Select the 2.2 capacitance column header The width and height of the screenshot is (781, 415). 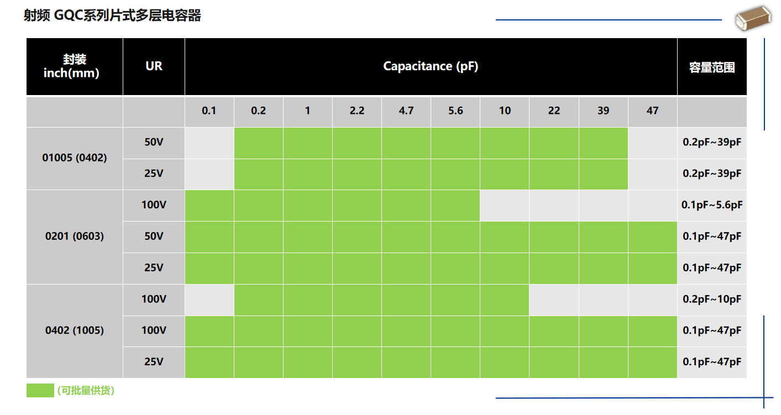tap(357, 111)
